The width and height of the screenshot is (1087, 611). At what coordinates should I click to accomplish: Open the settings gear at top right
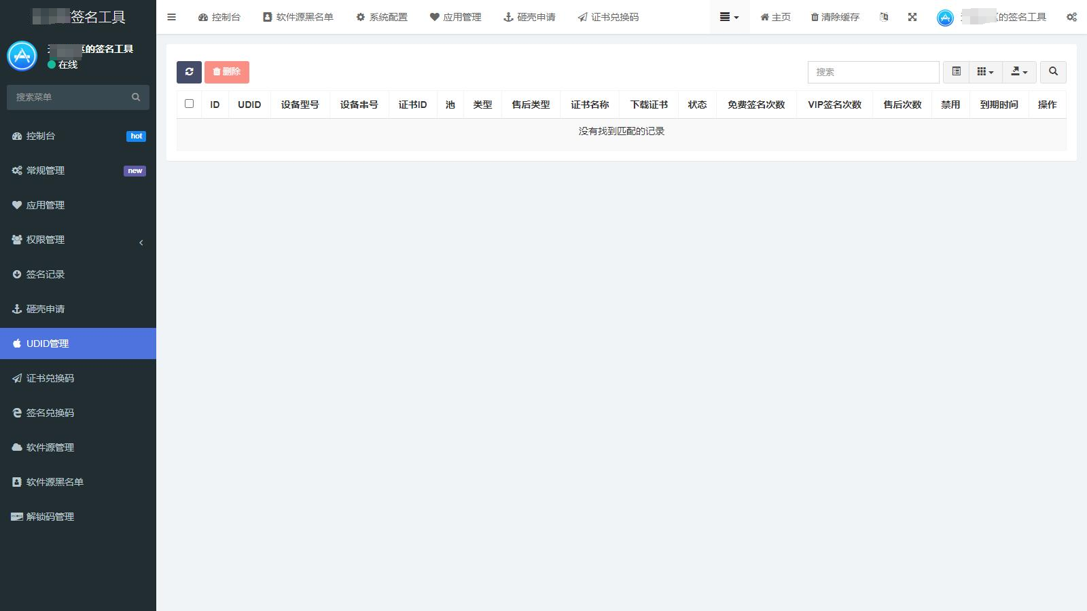tap(1071, 17)
